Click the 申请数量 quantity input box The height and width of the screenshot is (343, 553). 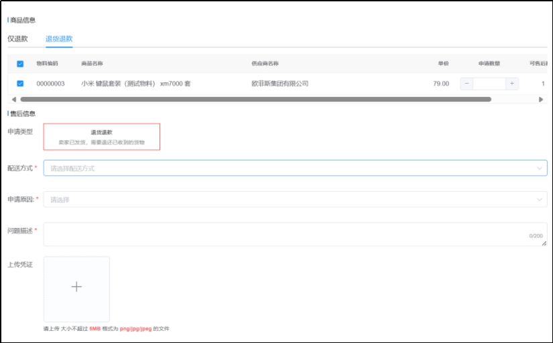(x=489, y=84)
